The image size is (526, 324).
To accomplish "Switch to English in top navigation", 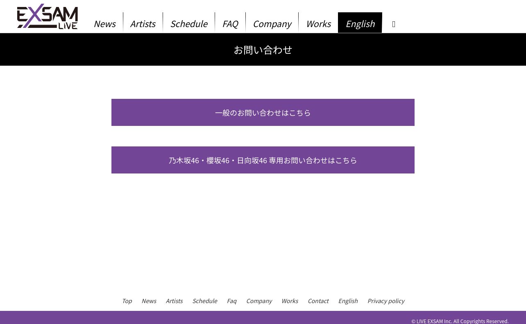I will pyautogui.click(x=360, y=23).
